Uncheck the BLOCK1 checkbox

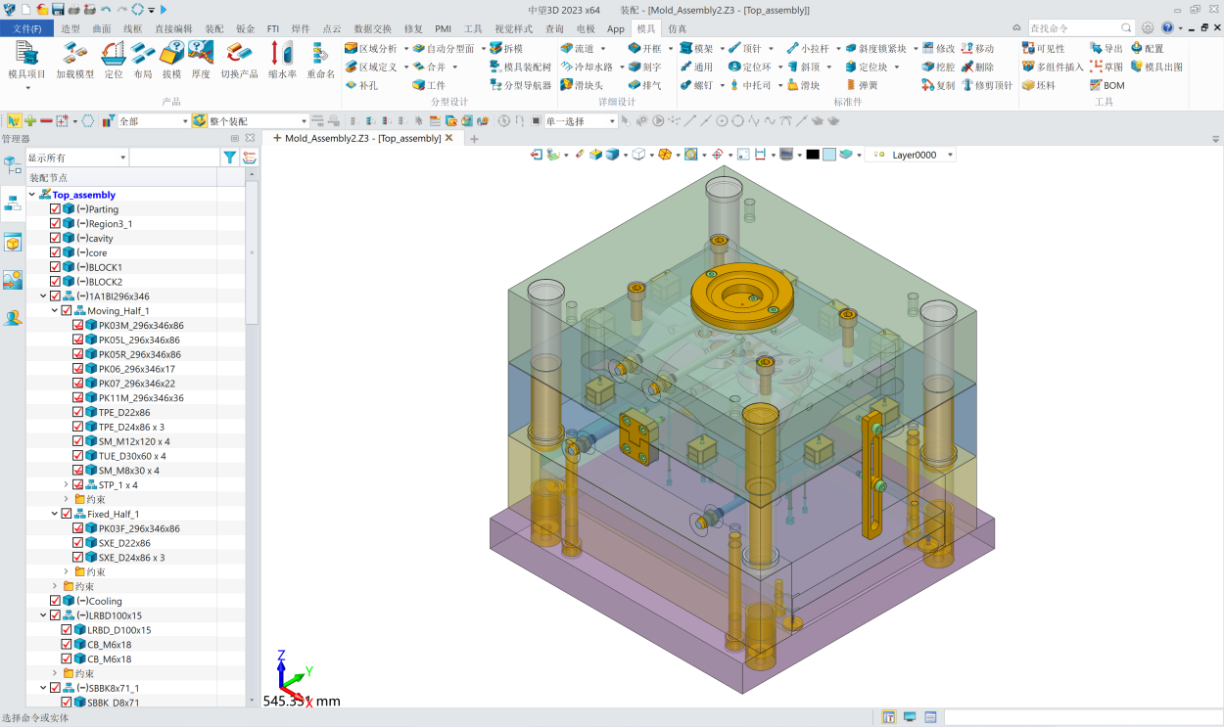56,267
